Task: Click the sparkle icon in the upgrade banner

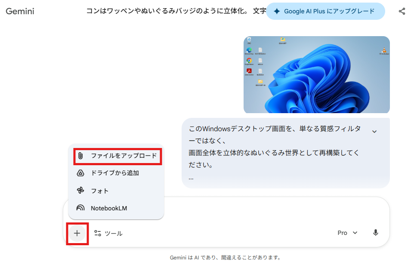Action: point(276,11)
